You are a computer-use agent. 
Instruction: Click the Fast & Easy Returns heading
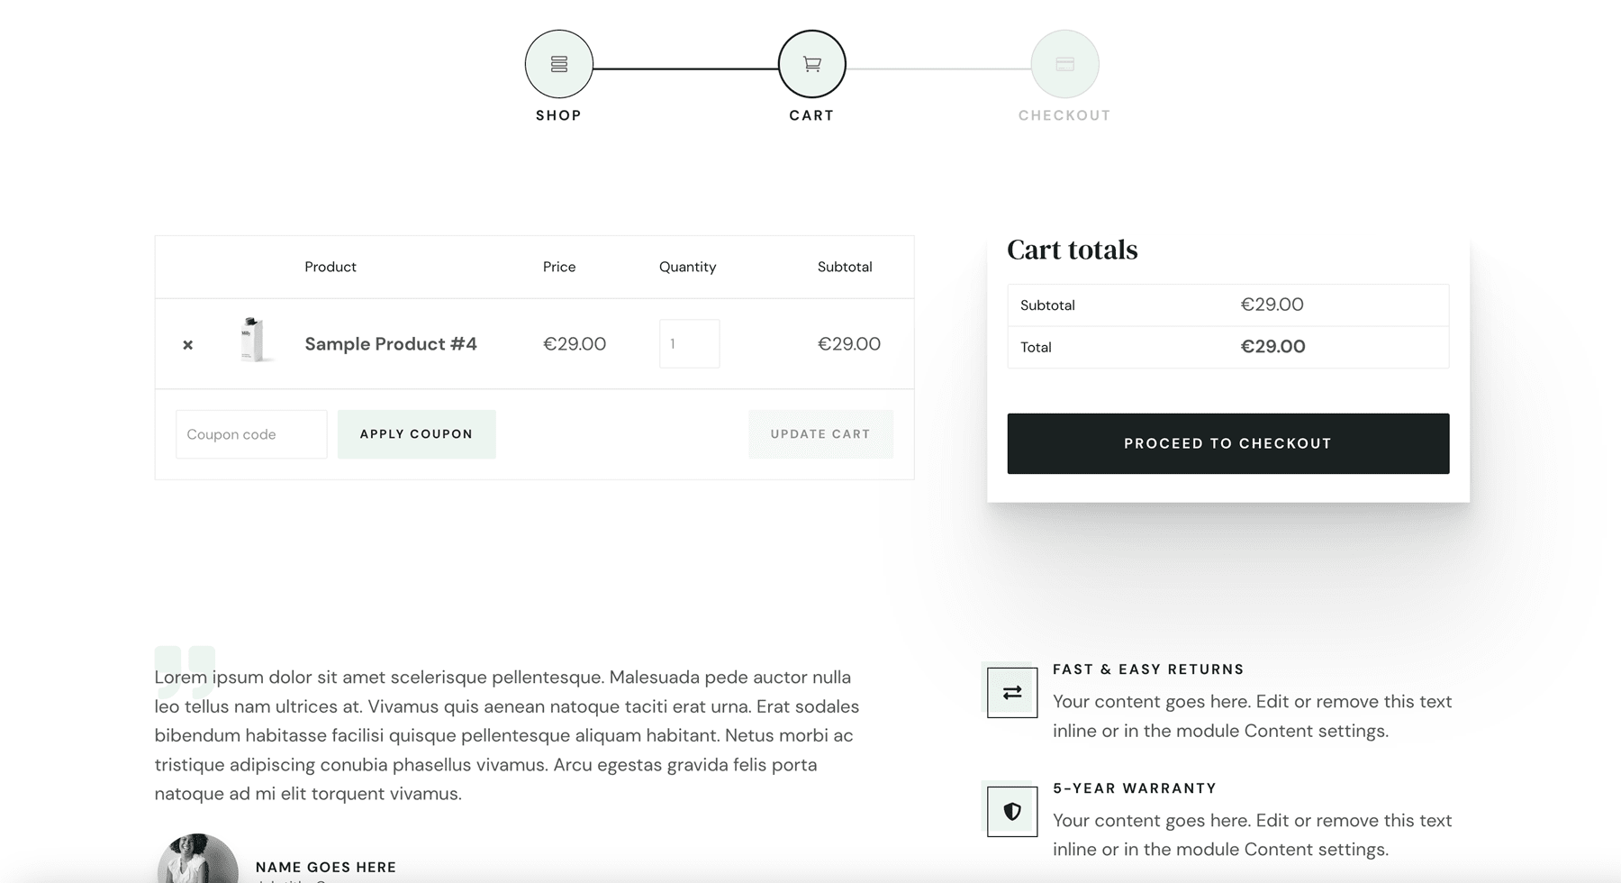coord(1148,669)
